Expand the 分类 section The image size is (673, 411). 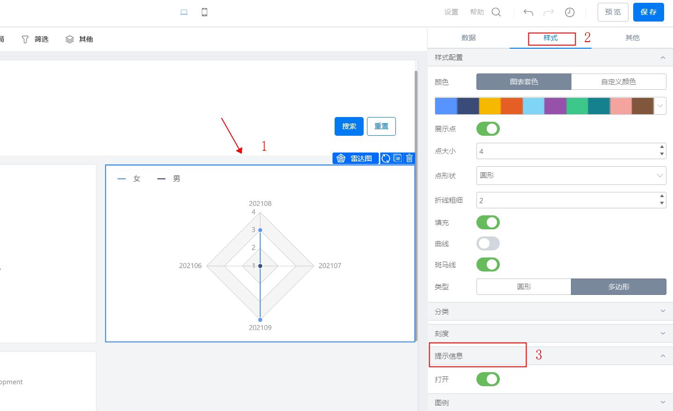(550, 311)
